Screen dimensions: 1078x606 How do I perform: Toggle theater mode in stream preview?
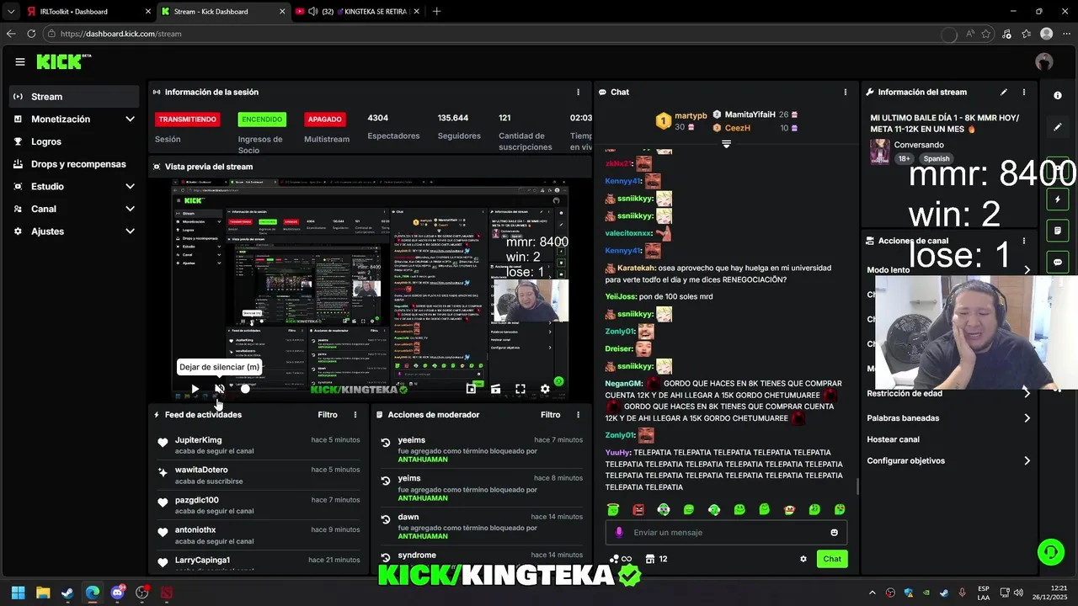point(495,389)
